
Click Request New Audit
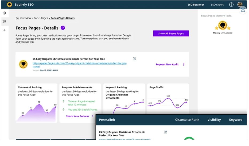(x=167, y=64)
